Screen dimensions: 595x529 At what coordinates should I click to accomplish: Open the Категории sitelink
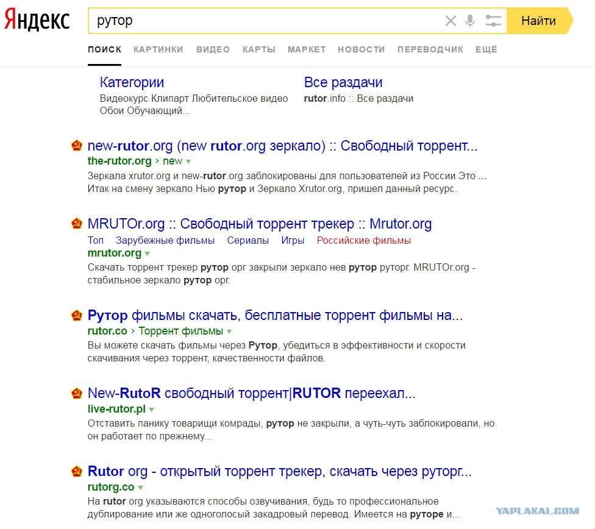coord(132,82)
